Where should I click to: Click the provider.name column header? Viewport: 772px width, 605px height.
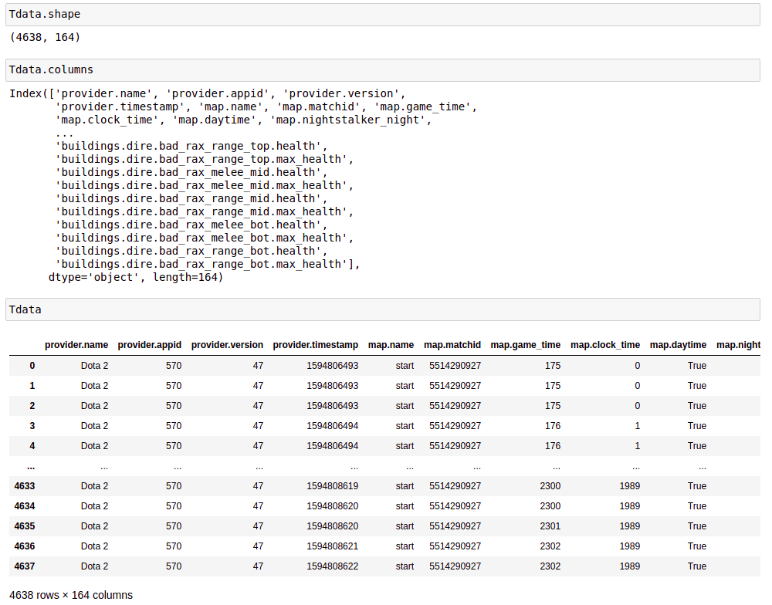[76, 345]
